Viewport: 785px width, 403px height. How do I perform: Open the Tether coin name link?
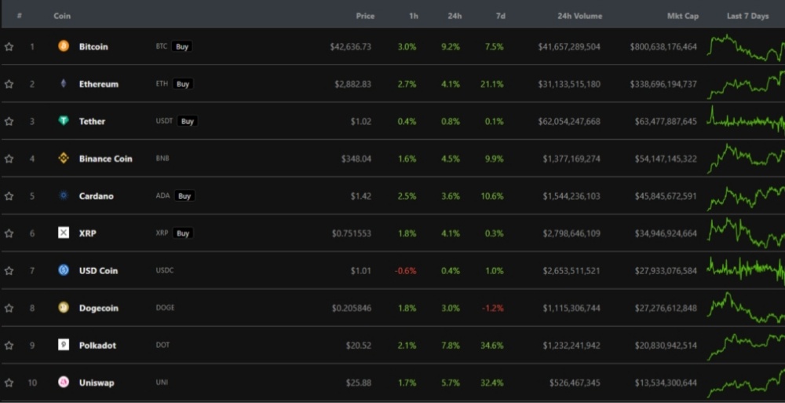pyautogui.click(x=92, y=121)
